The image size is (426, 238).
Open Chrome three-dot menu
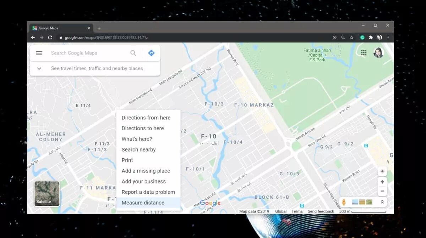point(388,38)
